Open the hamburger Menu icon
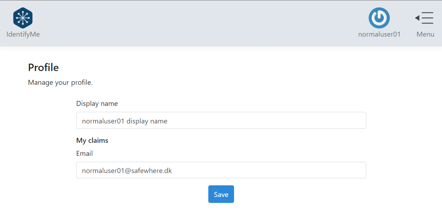The height and width of the screenshot is (211, 442). click(425, 18)
